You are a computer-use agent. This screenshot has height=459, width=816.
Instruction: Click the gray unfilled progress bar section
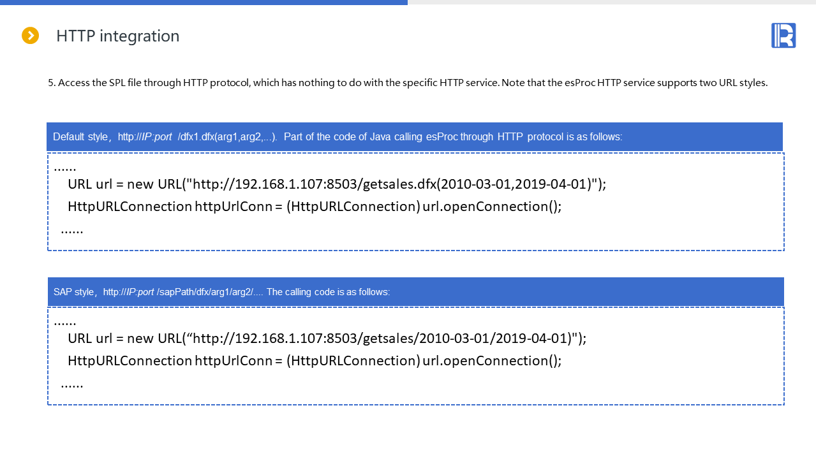pos(611,3)
